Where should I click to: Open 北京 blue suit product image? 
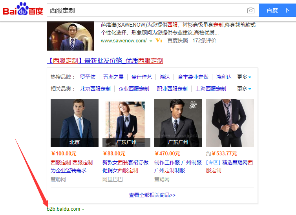tap(75, 123)
